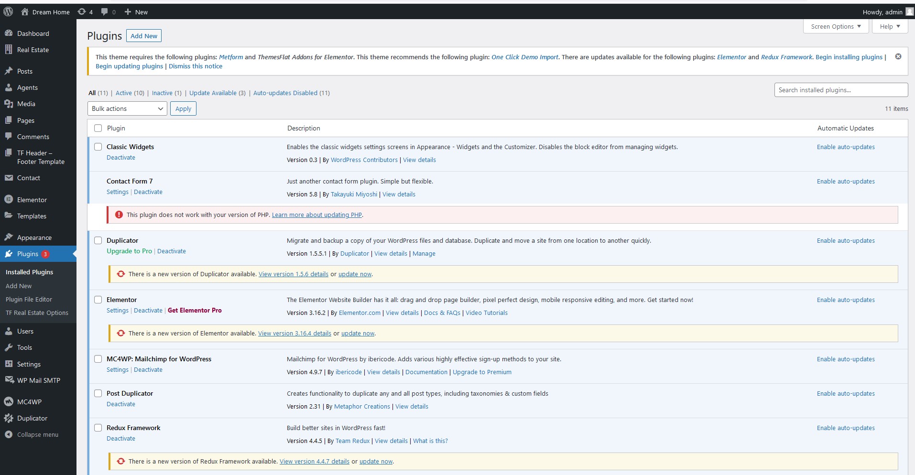The height and width of the screenshot is (475, 915).
Task: Filter plugins by Active (10)
Action: pyautogui.click(x=130, y=93)
